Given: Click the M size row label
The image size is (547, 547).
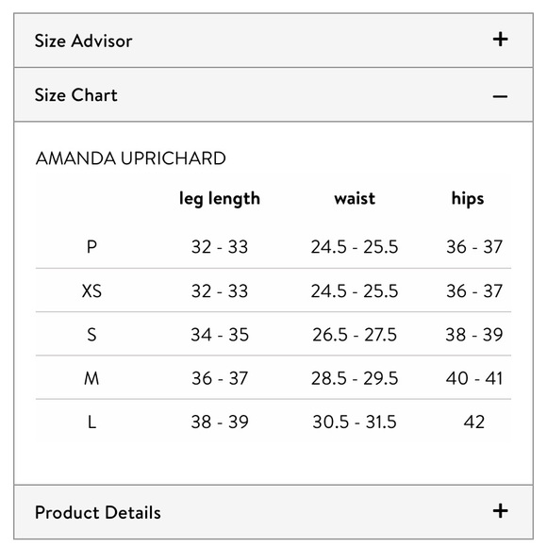Looking at the screenshot, I should click(x=91, y=378).
